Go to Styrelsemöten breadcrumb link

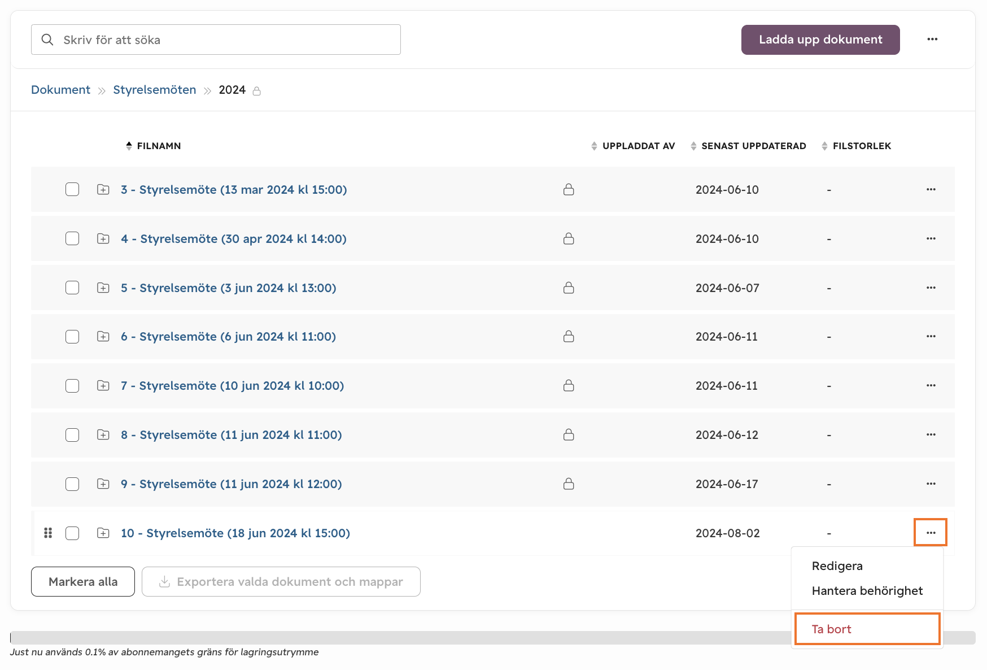coord(155,90)
